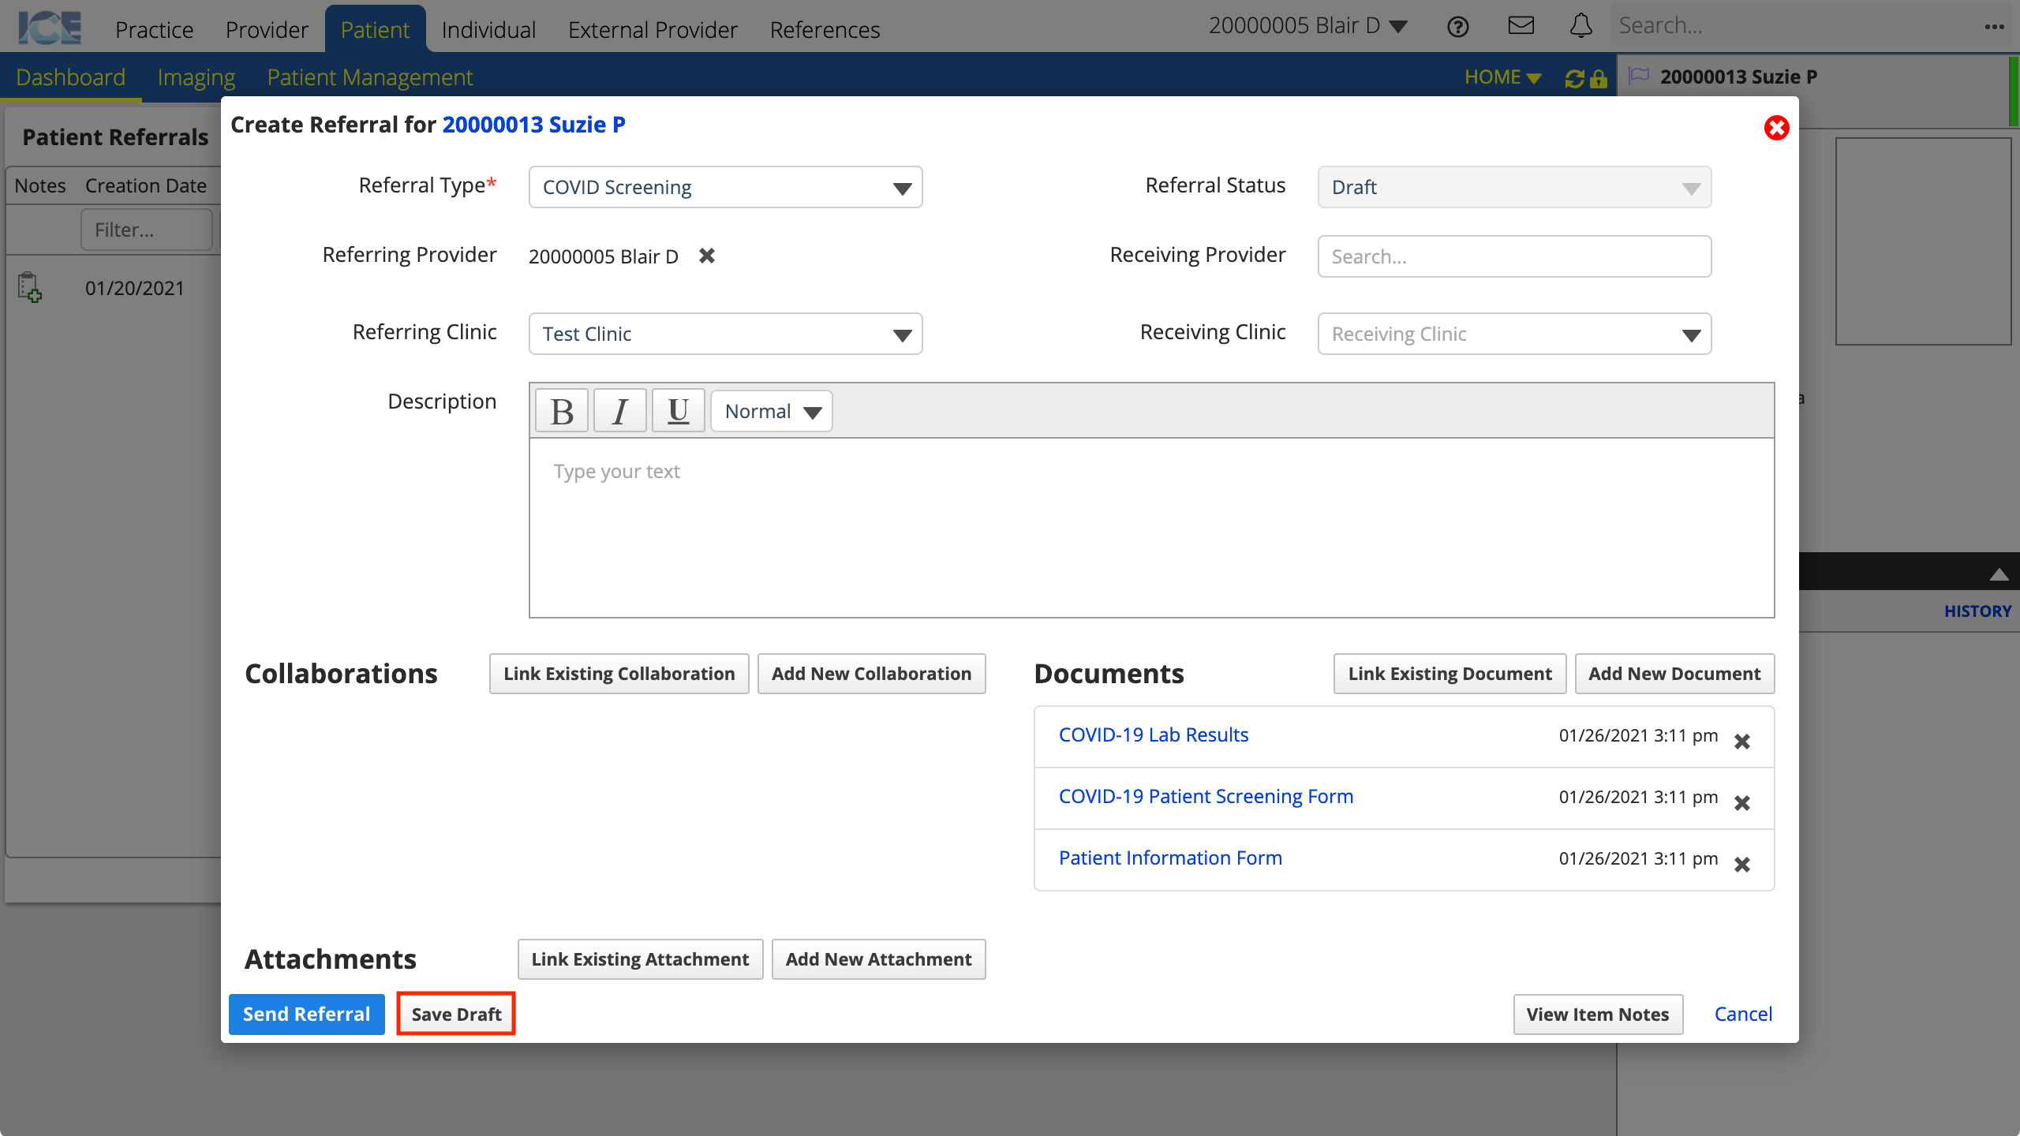
Task: Open the Referring Clinic dropdown
Action: pos(725,334)
